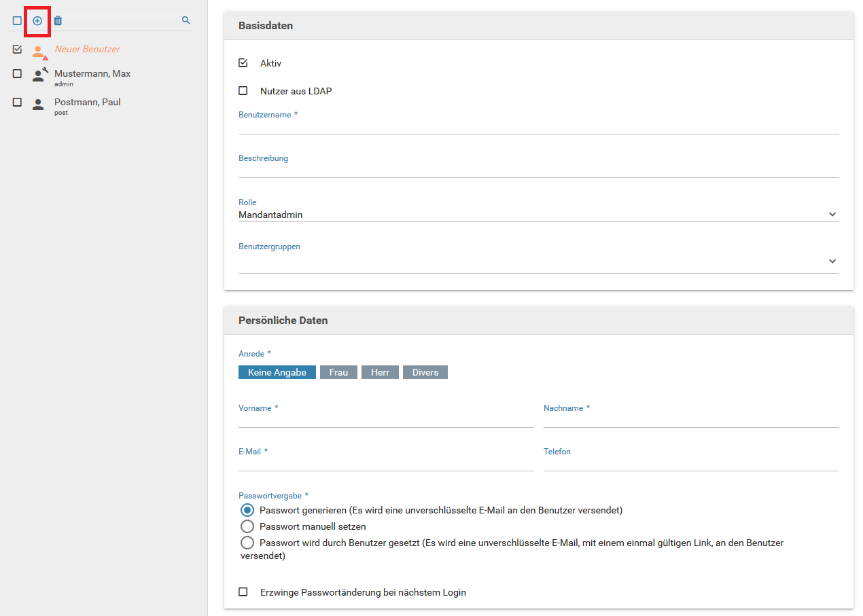863x616 pixels.
Task: Click the Benutzername input field
Action: 538,126
